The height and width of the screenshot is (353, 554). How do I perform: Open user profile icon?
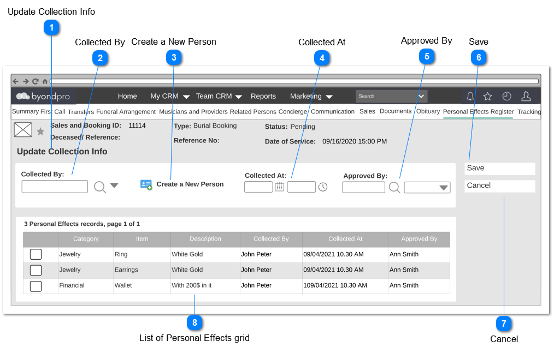pyautogui.click(x=526, y=96)
